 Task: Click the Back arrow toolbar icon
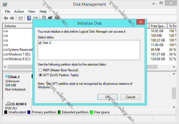(6, 18)
